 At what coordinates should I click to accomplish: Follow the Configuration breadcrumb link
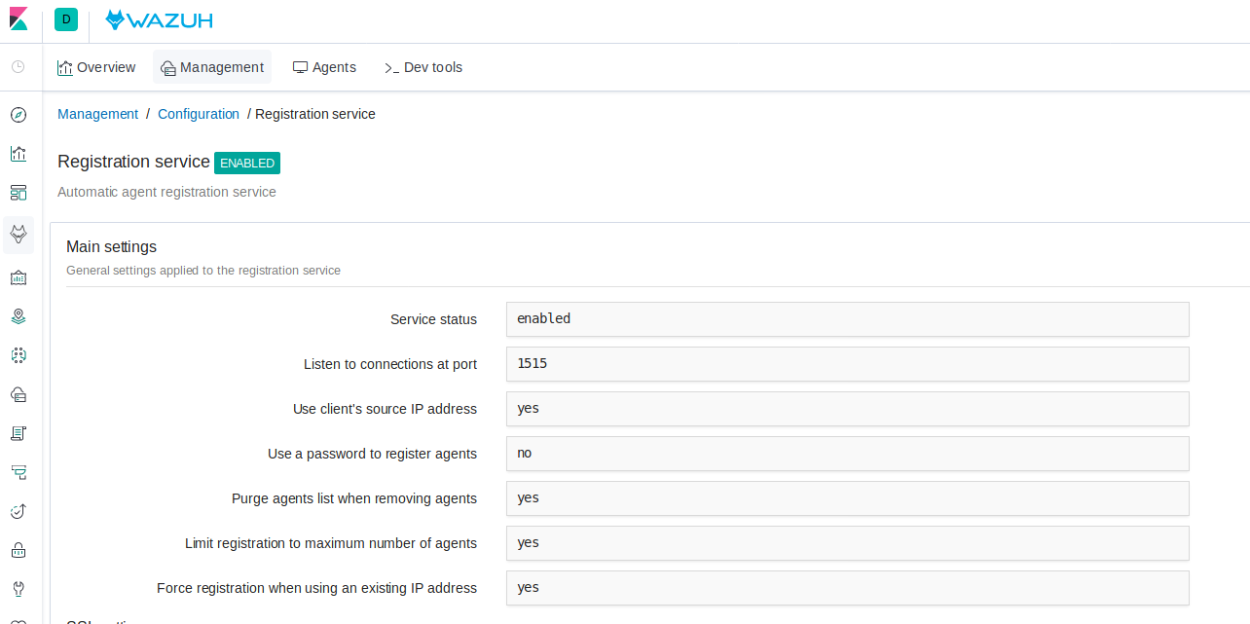(x=198, y=114)
